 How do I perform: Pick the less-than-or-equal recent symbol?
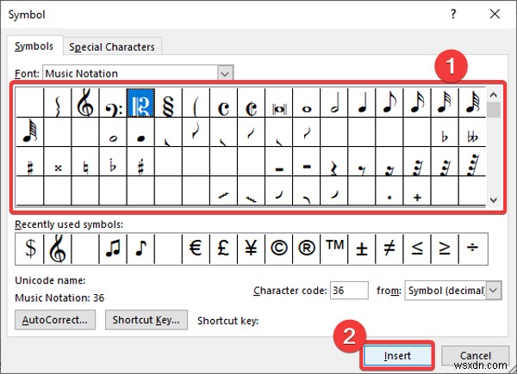pos(417,248)
